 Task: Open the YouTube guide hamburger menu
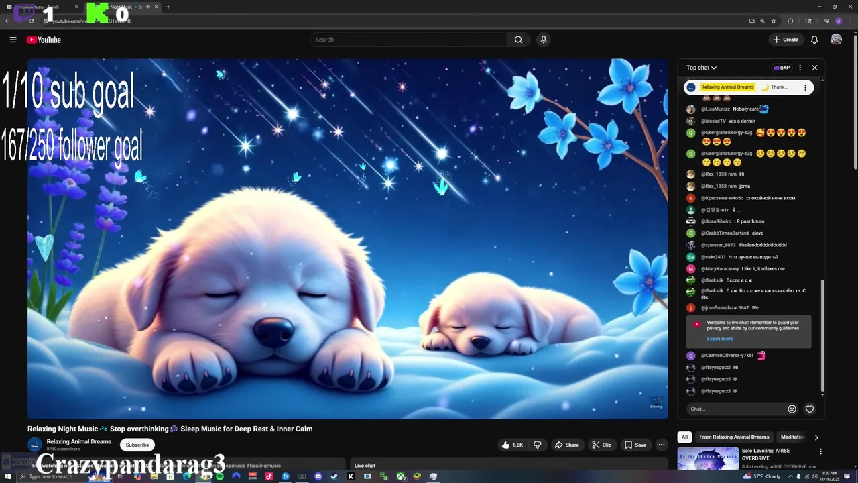coord(13,40)
